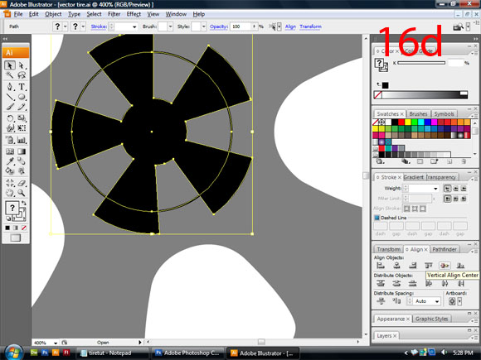Select the Eyedropper tool
The width and height of the screenshot is (481, 360).
pos(10,161)
